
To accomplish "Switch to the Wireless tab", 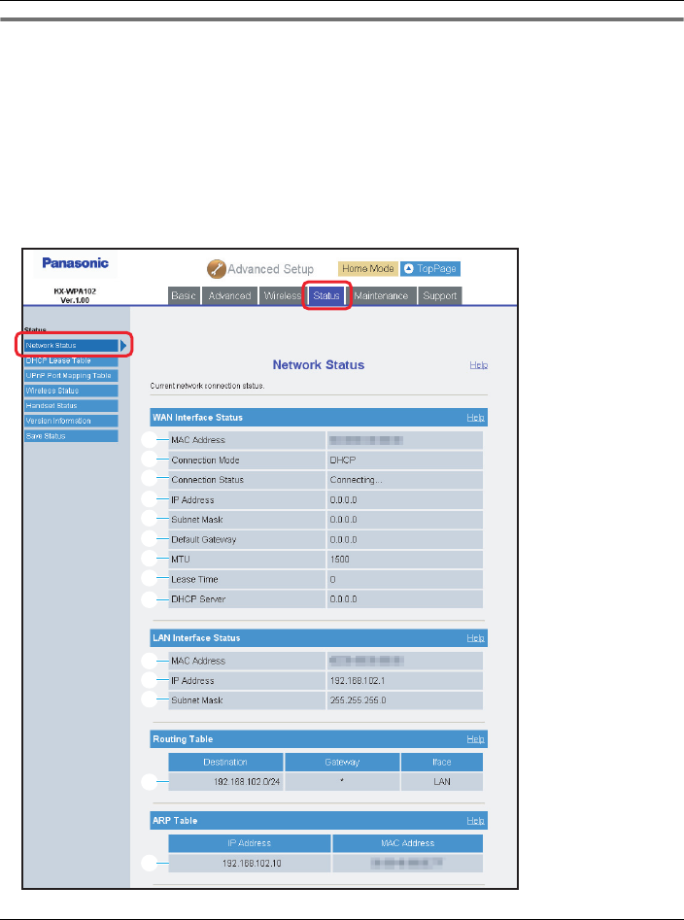I will point(282,295).
